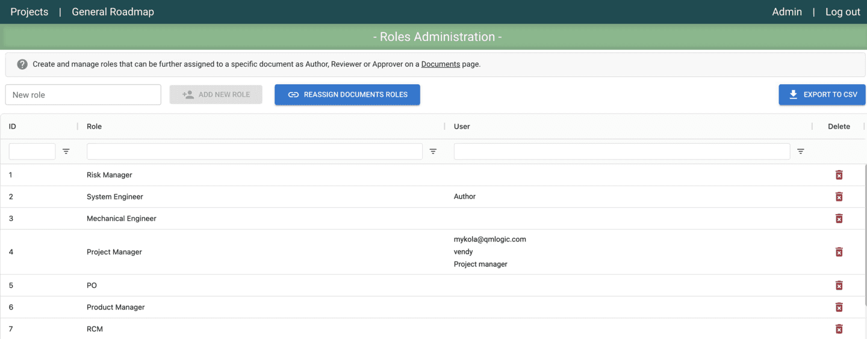Viewport: 867px width, 339px height.
Task: Click the help question mark icon
Action: click(x=22, y=64)
